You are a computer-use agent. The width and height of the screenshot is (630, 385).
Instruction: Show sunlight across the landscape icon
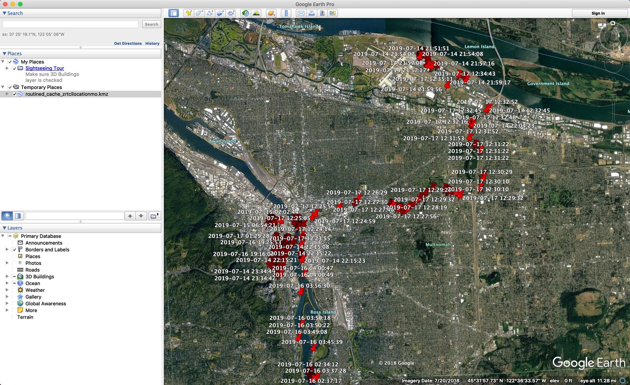(256, 13)
